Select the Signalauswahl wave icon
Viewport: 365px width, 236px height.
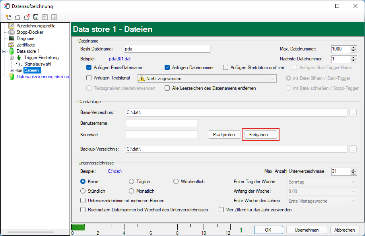pos(19,64)
